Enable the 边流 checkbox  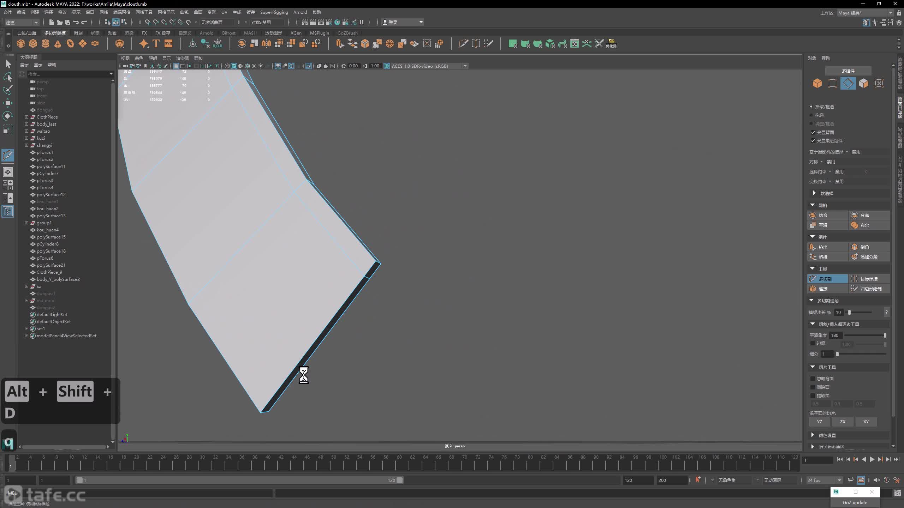click(813, 343)
